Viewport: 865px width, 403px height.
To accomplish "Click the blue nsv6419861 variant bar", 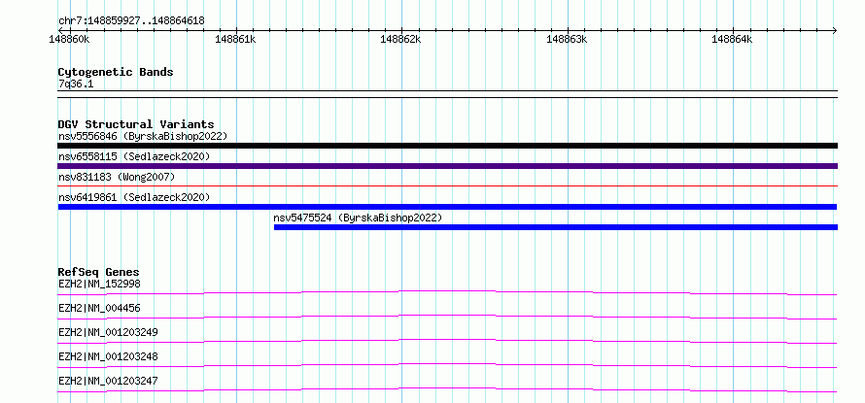I will [x=447, y=207].
